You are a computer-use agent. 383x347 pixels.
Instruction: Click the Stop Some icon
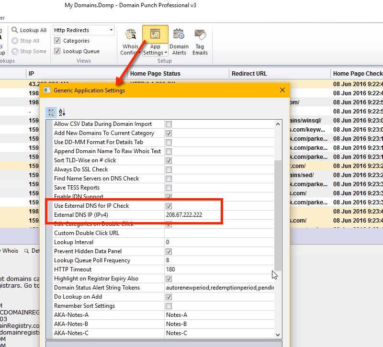pyautogui.click(x=15, y=51)
